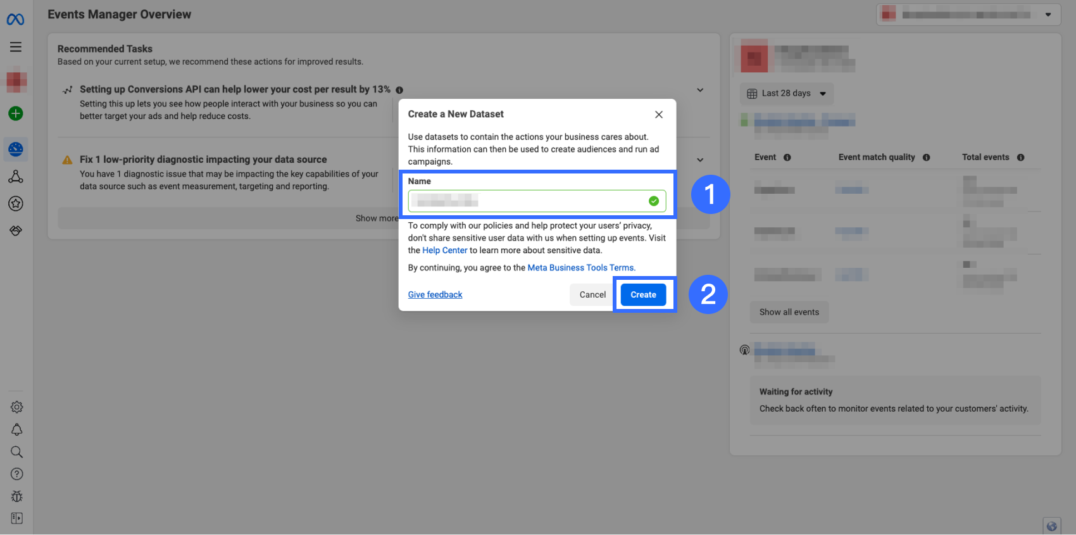Open the Last 28 days dropdown
The height and width of the screenshot is (535, 1076).
[787, 94]
